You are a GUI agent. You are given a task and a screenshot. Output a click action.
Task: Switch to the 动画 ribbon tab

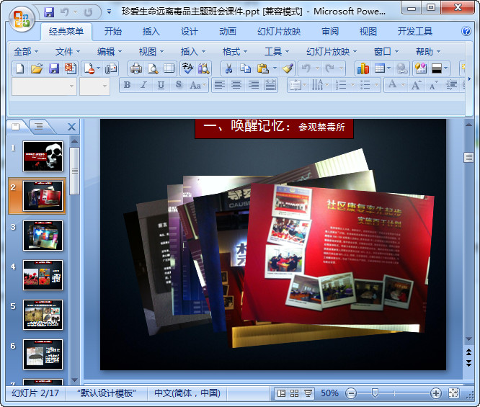tap(228, 31)
